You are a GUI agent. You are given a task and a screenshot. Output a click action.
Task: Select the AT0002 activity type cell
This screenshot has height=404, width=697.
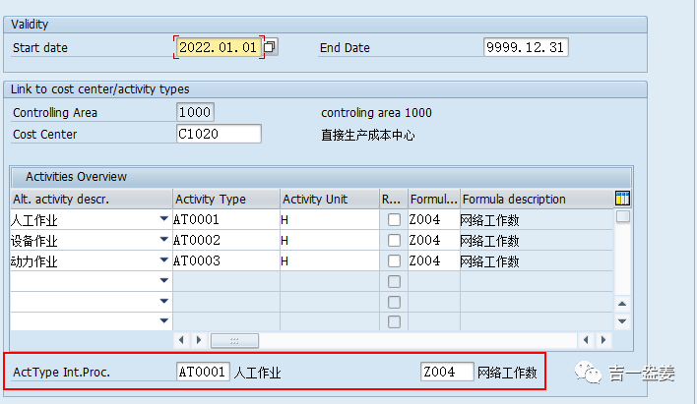tap(226, 240)
